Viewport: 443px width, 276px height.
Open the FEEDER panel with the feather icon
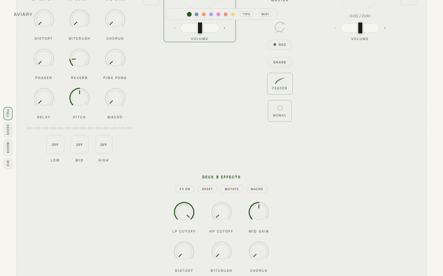[280, 84]
